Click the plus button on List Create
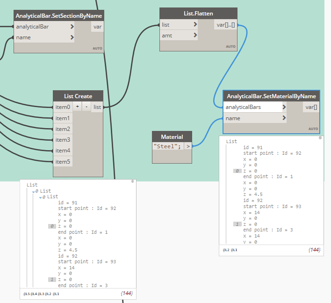 [x=78, y=107]
